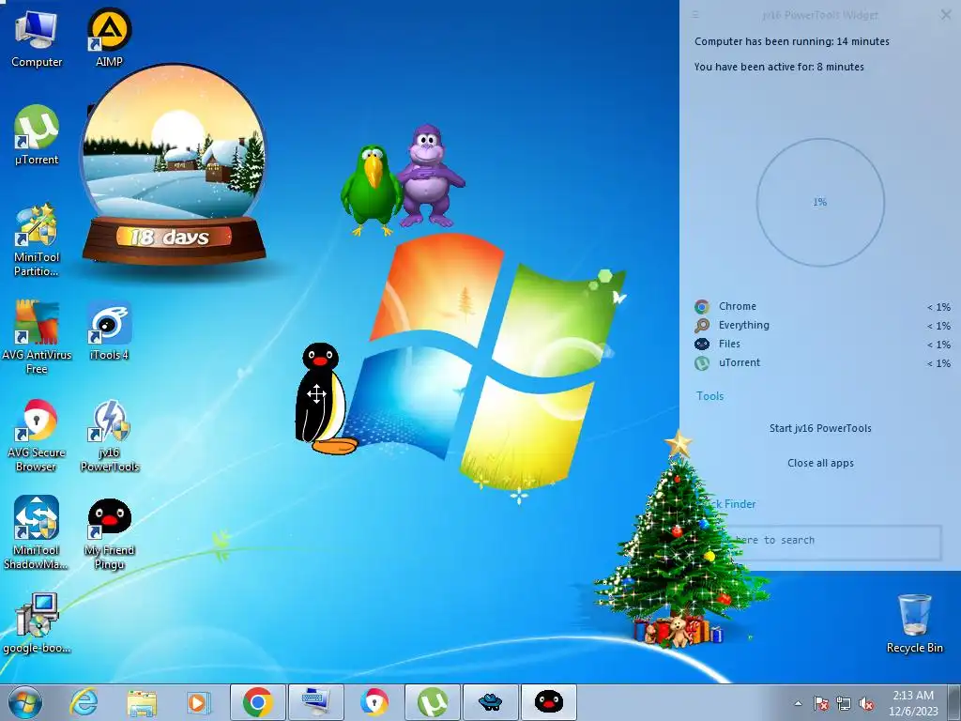Click the Tools heading in the widget

click(709, 396)
